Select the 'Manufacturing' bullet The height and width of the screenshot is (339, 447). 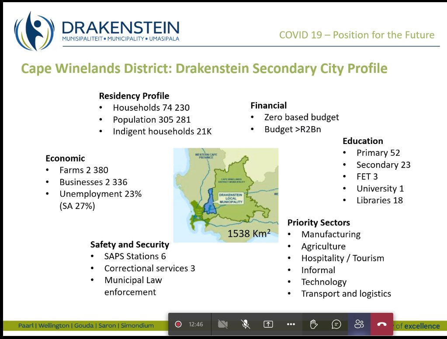[x=331, y=234]
